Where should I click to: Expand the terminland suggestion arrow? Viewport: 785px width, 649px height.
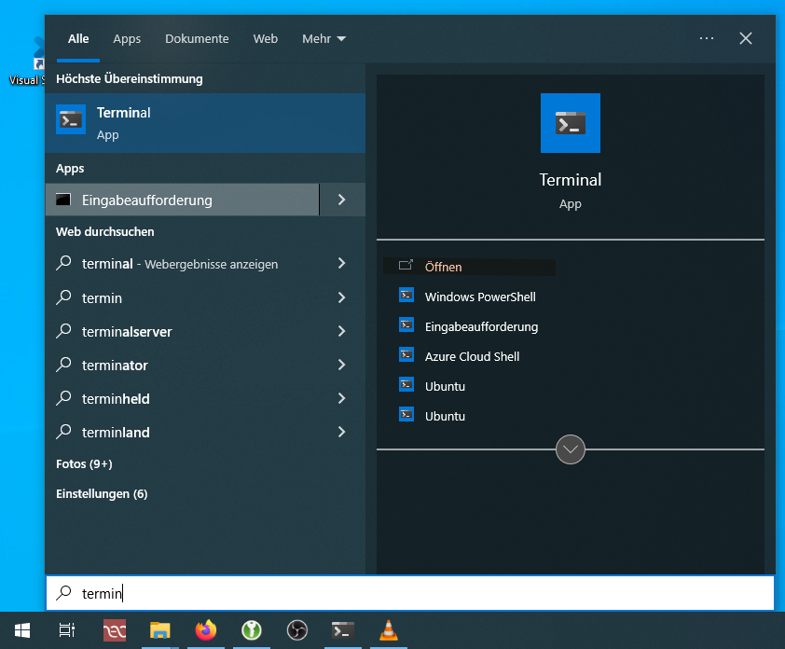(x=342, y=432)
